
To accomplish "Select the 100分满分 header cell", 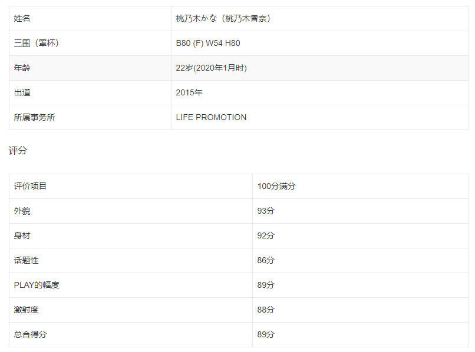I will 276,186.
